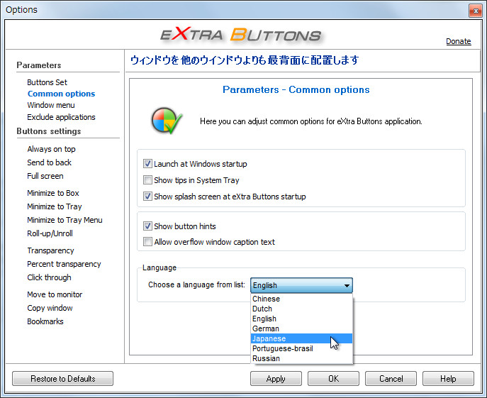Screen dimensions: 487x398
Task: Select Chinese from the language list
Action: [x=301, y=299]
